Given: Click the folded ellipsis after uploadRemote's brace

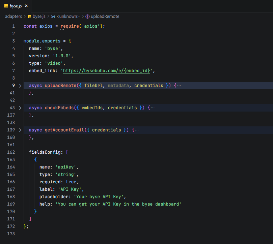Looking at the screenshot, I should pyautogui.click(x=179, y=86).
